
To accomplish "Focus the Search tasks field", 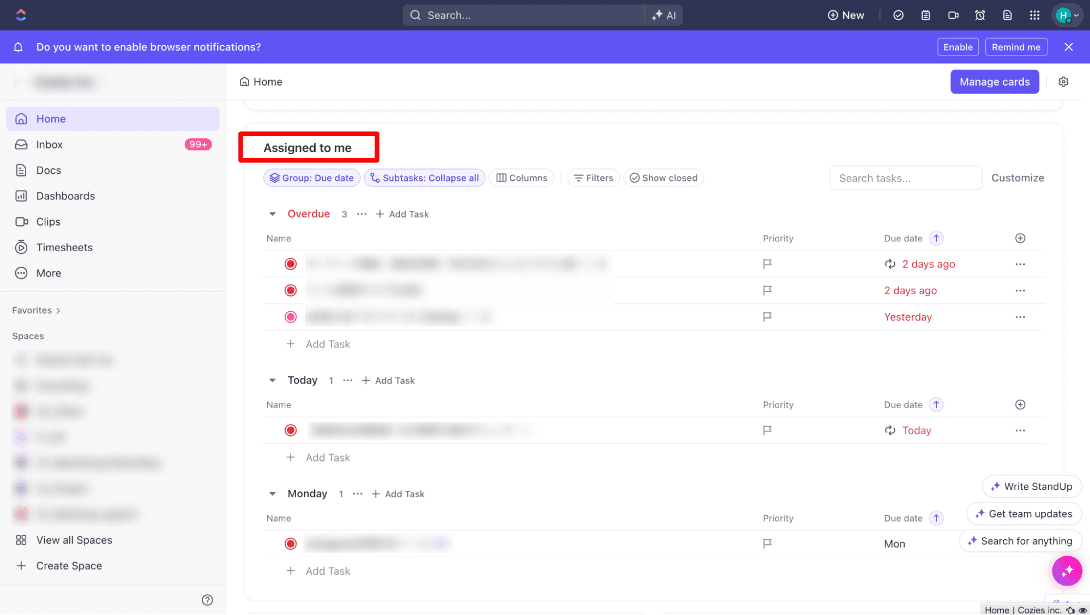I will coord(906,178).
